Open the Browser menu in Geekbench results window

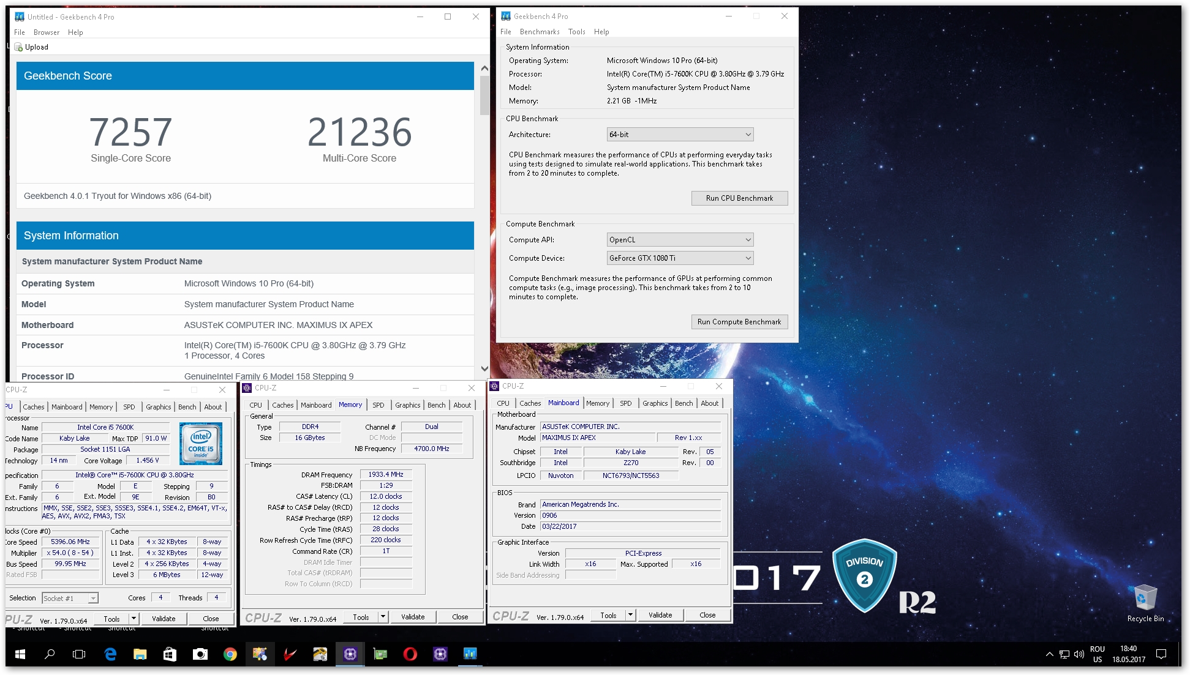point(47,32)
